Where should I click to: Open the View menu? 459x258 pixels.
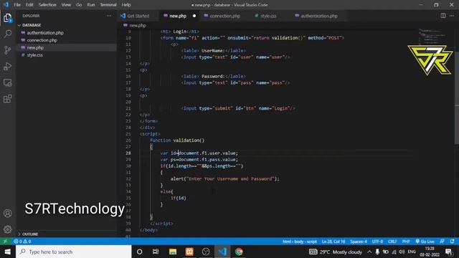coord(66,5)
